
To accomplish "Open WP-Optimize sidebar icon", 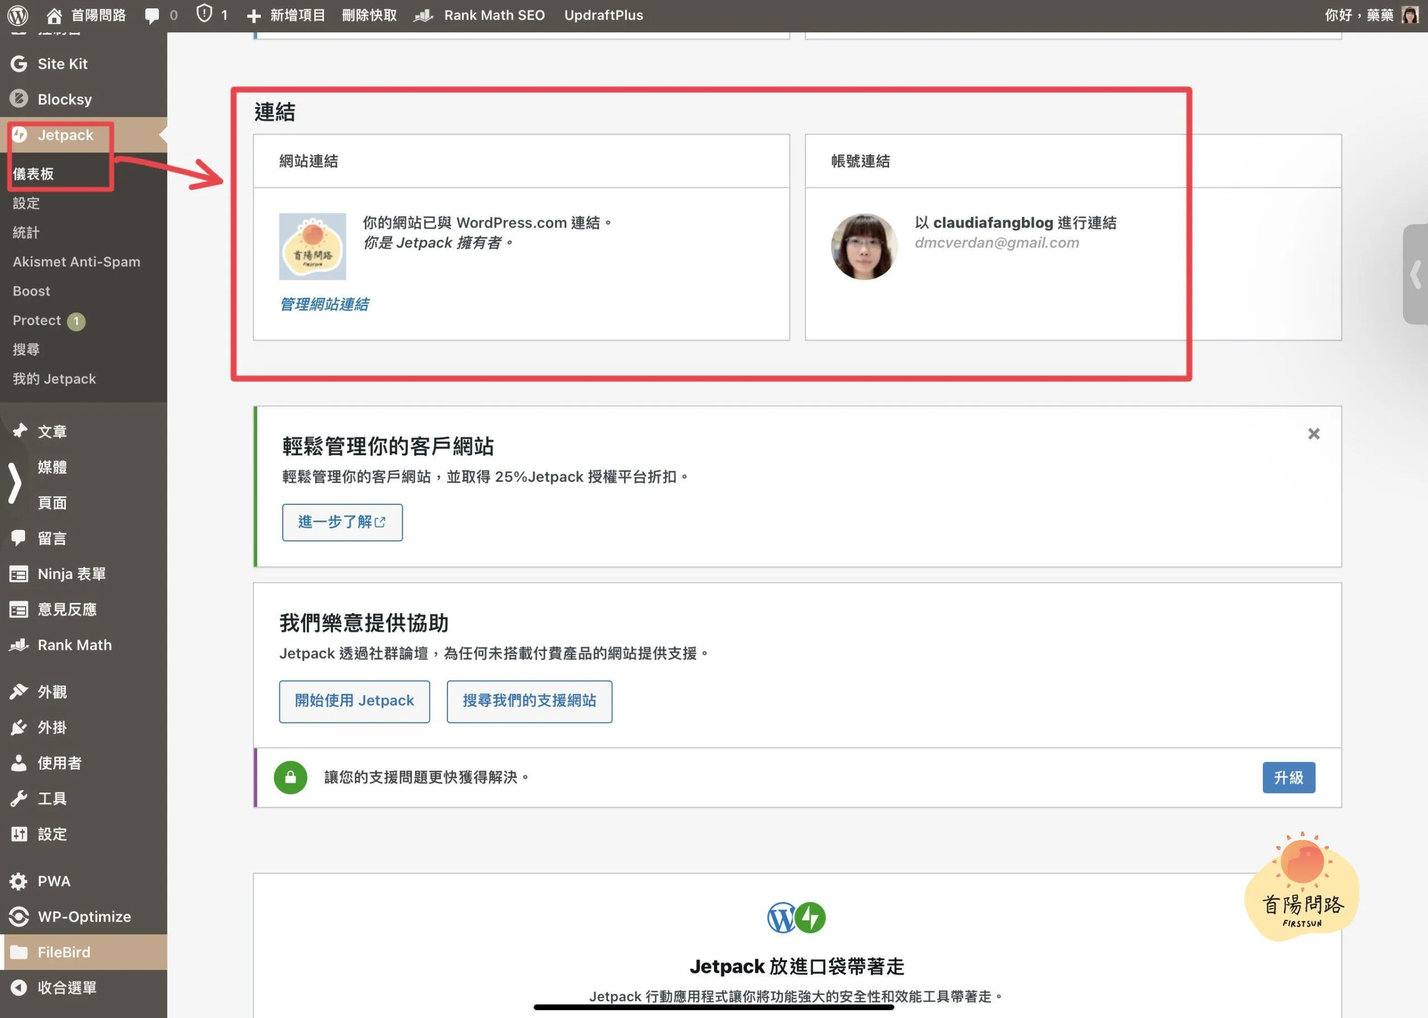I will pyautogui.click(x=19, y=916).
